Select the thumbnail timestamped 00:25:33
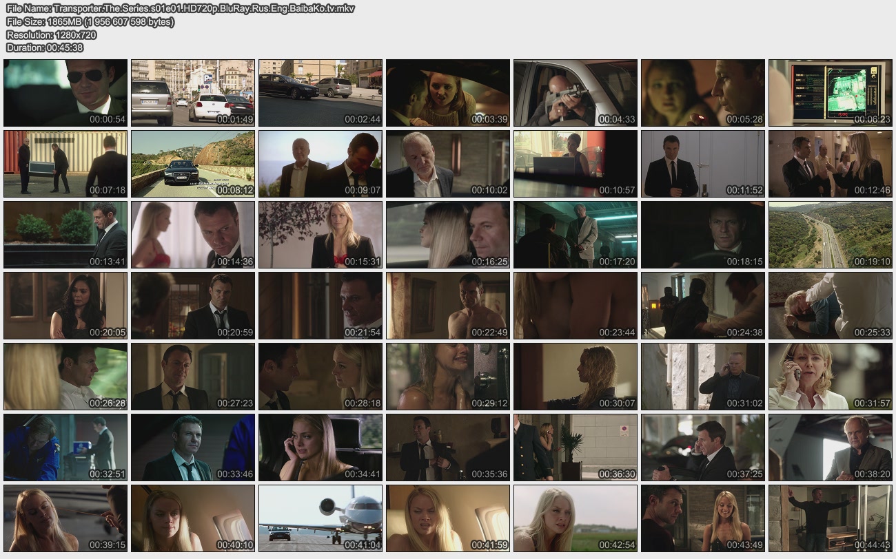 point(831,305)
